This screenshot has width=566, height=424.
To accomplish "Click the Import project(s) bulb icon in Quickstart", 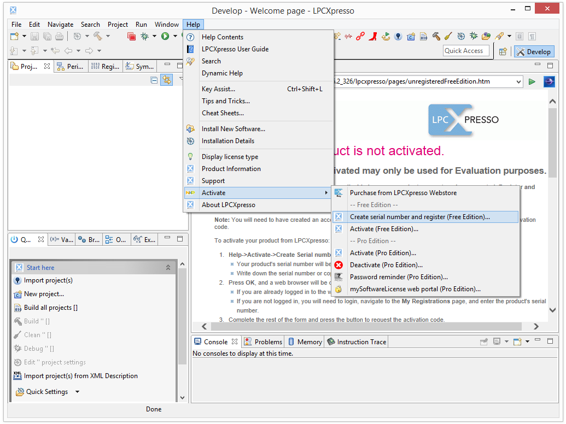I will 17,280.
